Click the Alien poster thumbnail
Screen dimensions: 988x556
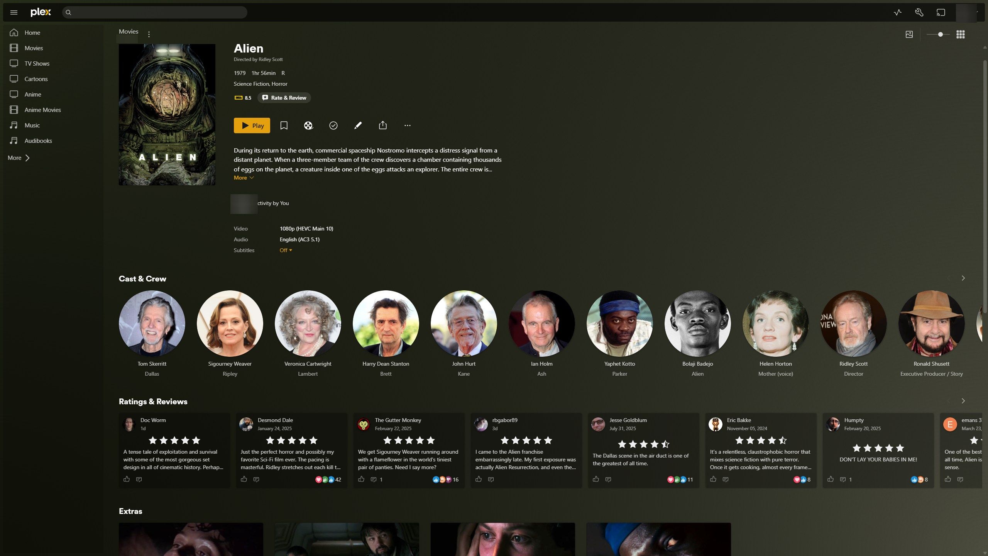[x=167, y=115]
